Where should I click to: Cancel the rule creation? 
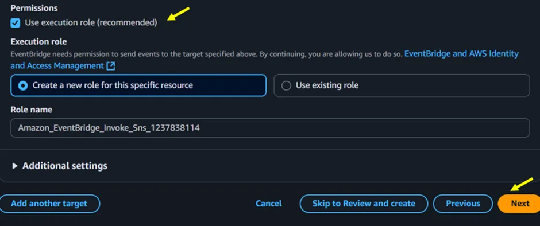[269, 204]
